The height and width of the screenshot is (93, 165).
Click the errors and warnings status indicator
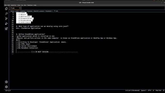(8, 90)
